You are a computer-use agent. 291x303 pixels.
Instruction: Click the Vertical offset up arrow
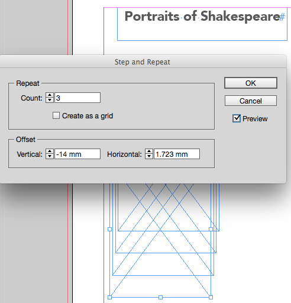click(50, 151)
